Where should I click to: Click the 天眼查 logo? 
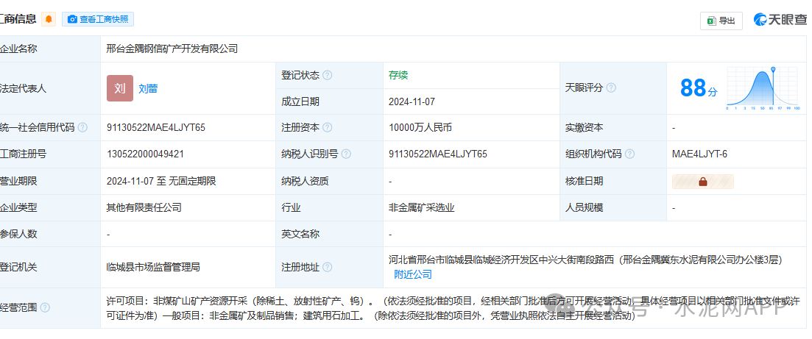pyautogui.click(x=779, y=21)
